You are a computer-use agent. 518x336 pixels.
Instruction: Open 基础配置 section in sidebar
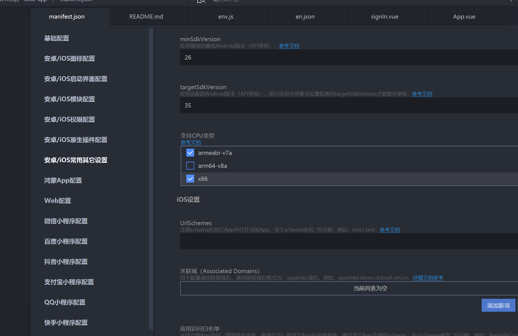(57, 38)
